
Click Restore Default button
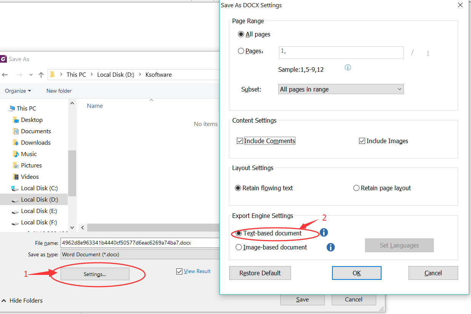(x=260, y=273)
